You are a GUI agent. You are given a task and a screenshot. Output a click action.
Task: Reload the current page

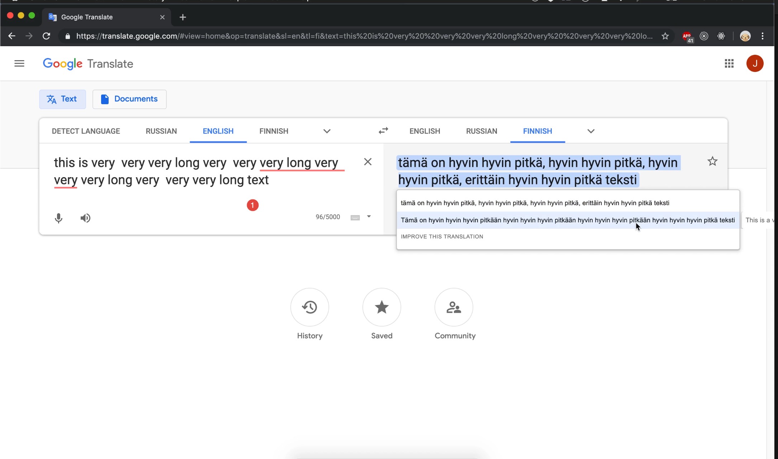(x=46, y=36)
